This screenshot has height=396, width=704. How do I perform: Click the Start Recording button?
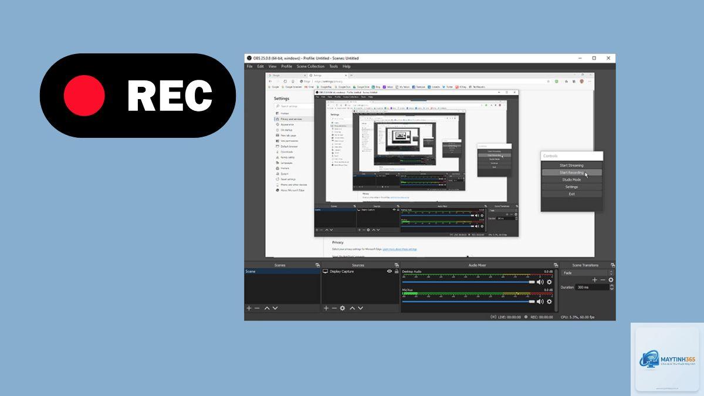[x=571, y=172]
